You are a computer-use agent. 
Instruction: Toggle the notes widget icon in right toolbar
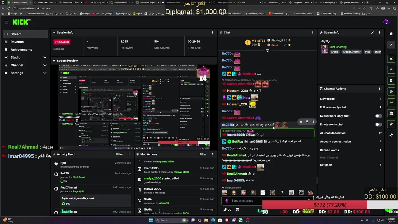click(x=391, y=81)
